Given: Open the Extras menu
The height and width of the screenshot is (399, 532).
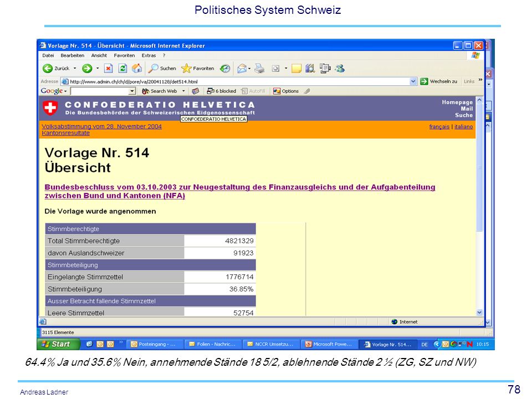Looking at the screenshot, I should 149,55.
